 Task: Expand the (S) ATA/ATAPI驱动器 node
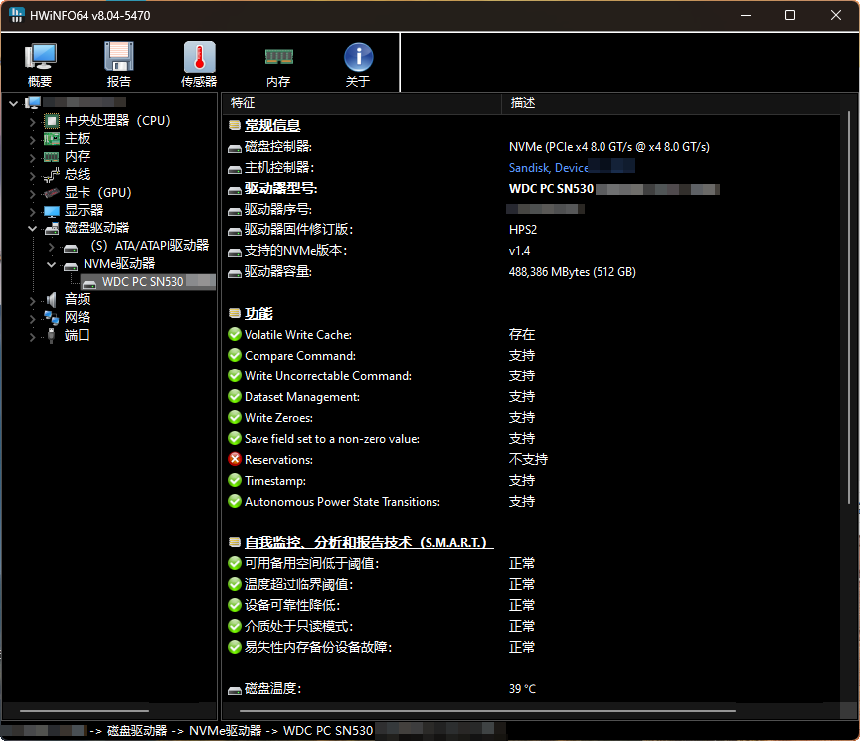click(x=52, y=247)
